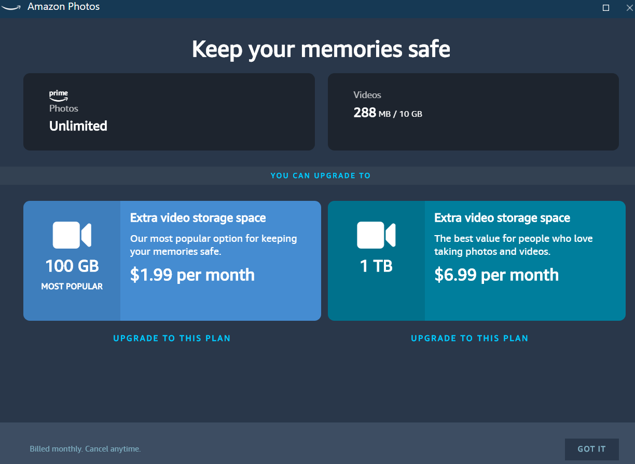Click the Amazon smile logo in title bar
Screen dimensions: 635x464
click(x=11, y=7)
